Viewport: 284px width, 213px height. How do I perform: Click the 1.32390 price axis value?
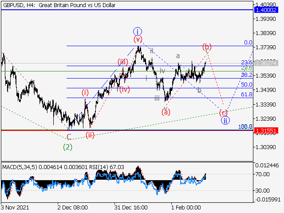(x=265, y=119)
